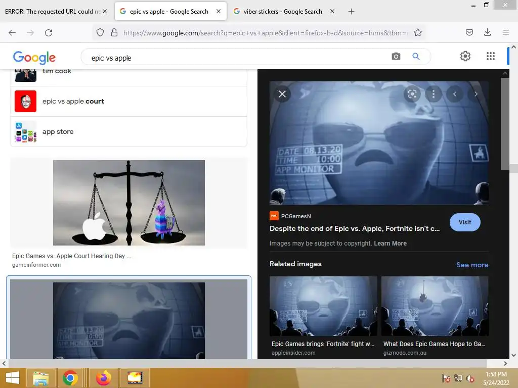Select app store related search

click(x=129, y=132)
